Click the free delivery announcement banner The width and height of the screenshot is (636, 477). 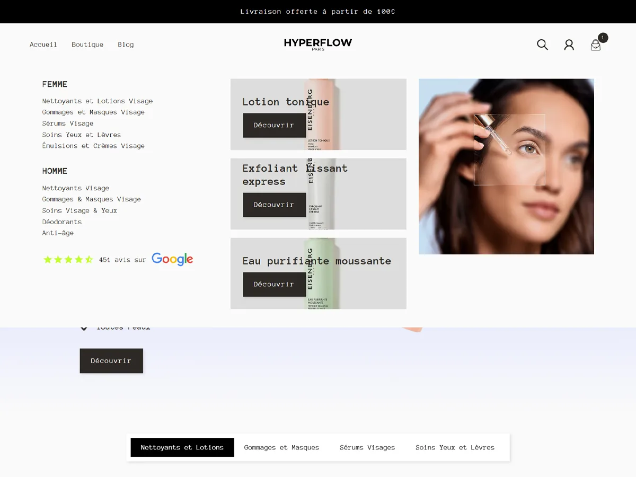tap(318, 12)
